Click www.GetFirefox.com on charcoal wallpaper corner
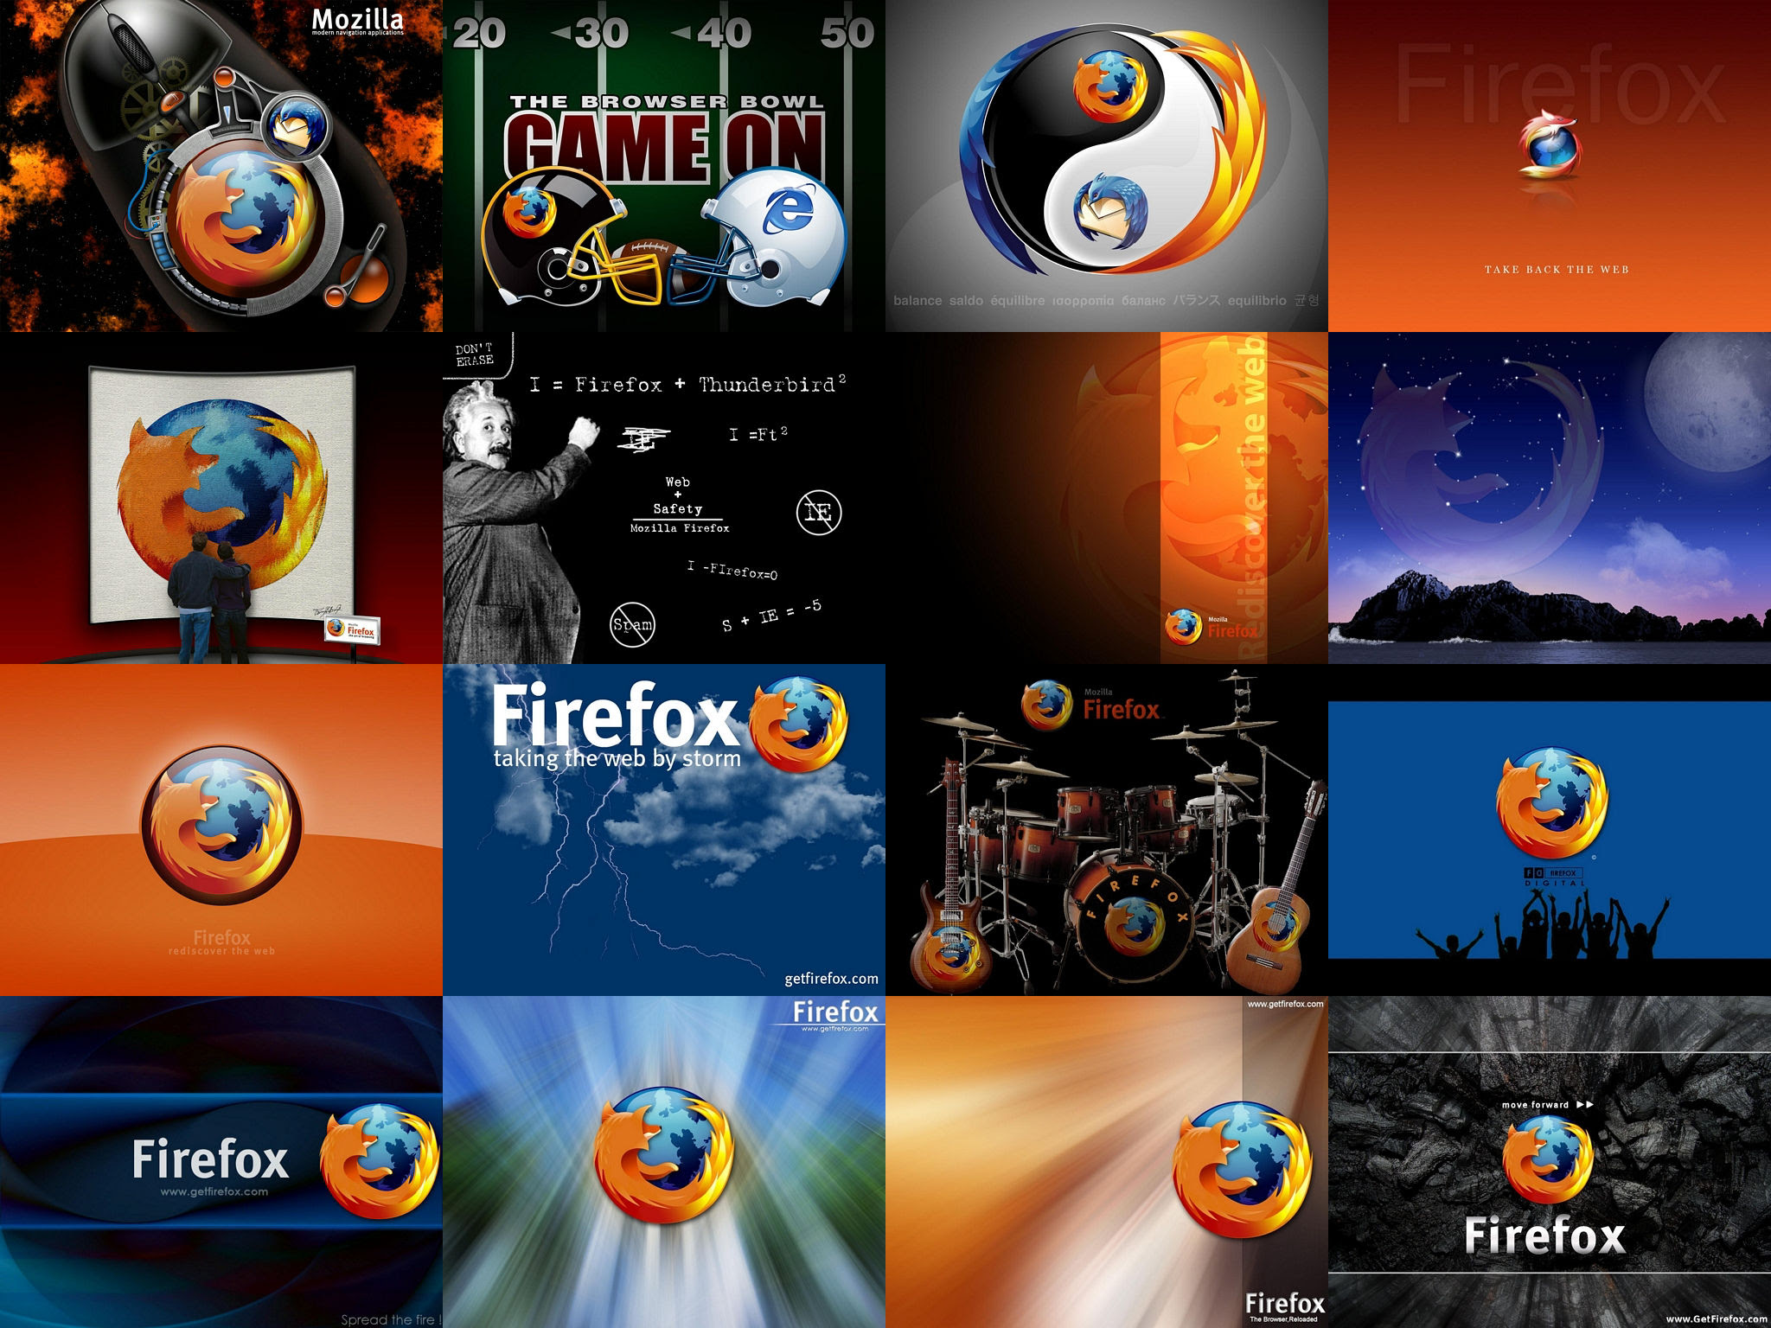Viewport: 1771px width, 1328px height. [1717, 1319]
